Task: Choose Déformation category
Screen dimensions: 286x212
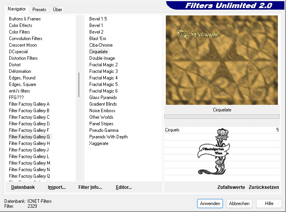Action: [x=20, y=71]
